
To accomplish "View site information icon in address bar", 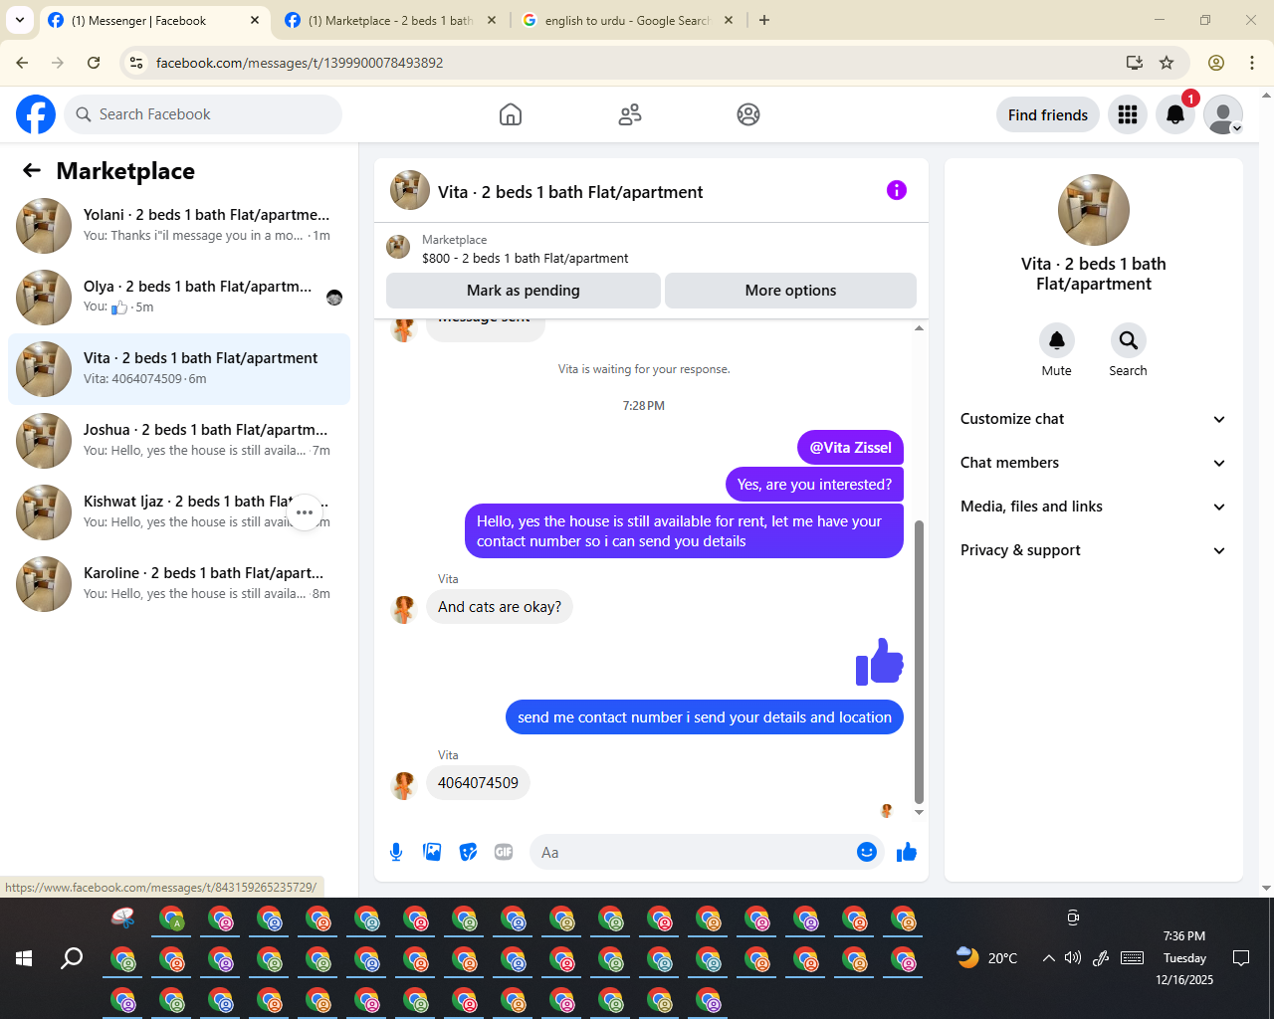I will point(137,63).
